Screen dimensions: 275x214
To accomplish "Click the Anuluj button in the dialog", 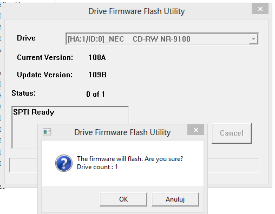I will (x=175, y=199).
